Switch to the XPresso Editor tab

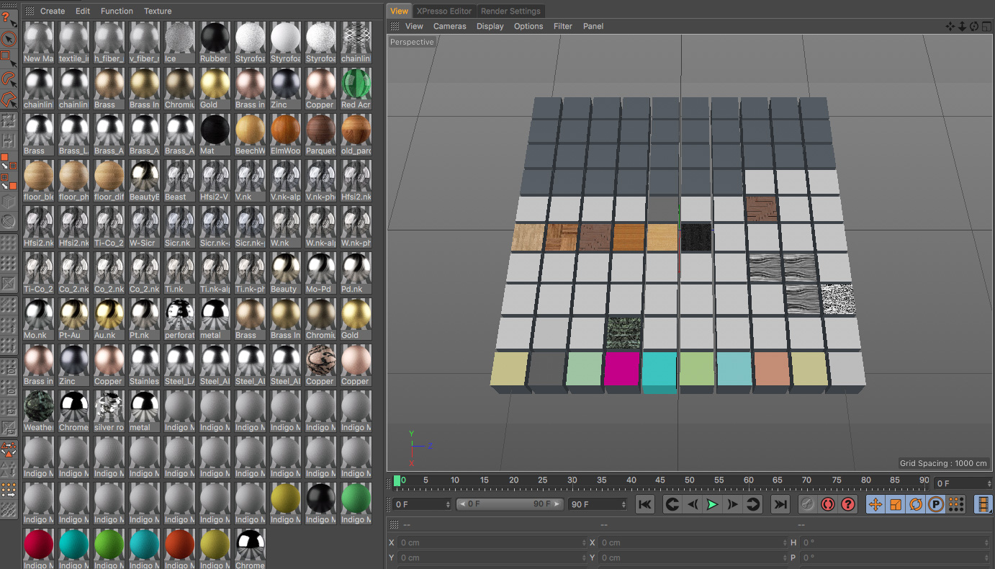coord(444,11)
